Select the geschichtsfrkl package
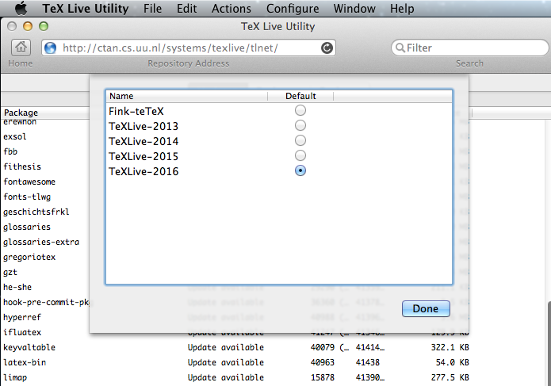551x386 pixels. 36,212
